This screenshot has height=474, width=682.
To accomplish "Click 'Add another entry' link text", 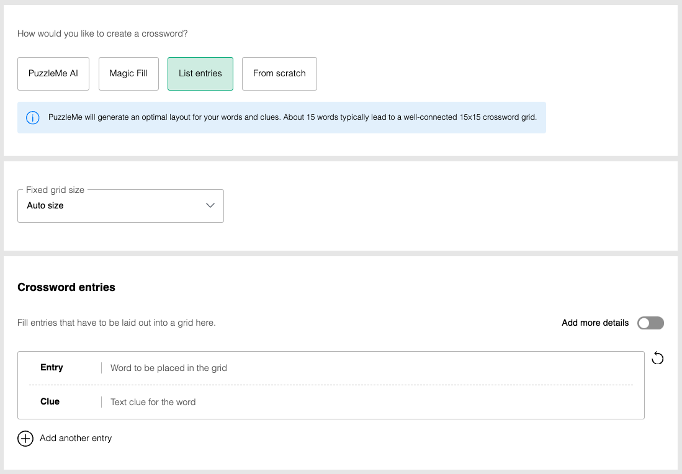I will click(x=76, y=439).
